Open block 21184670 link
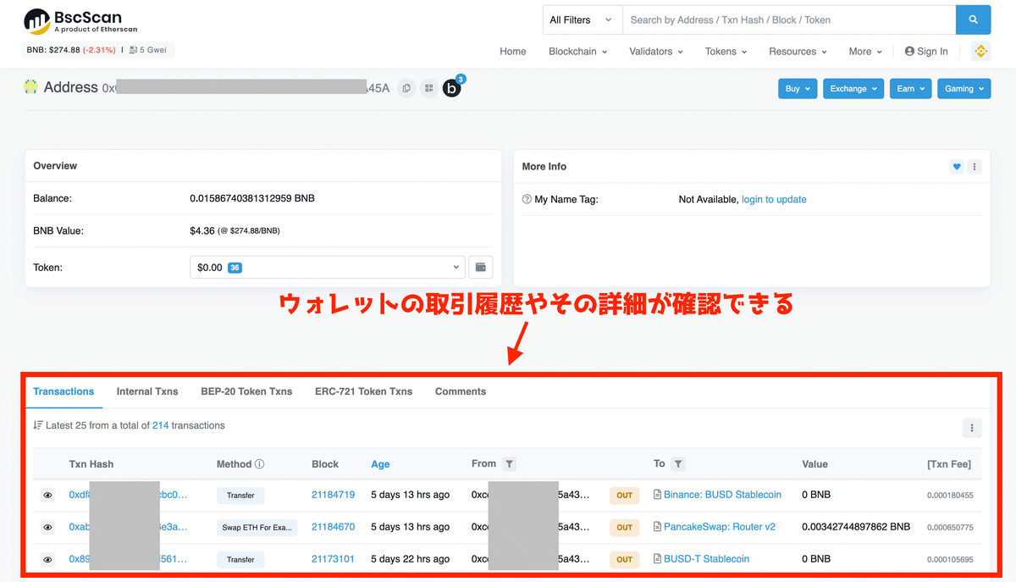This screenshot has width=1016, height=582. point(333,527)
